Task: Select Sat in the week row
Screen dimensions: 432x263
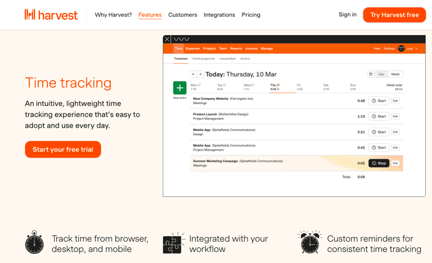Action: [326, 87]
